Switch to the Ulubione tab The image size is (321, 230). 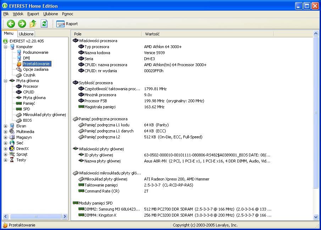(x=26, y=34)
